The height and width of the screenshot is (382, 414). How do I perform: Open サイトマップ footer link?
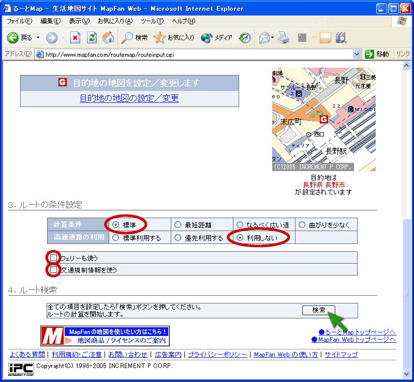tap(341, 355)
